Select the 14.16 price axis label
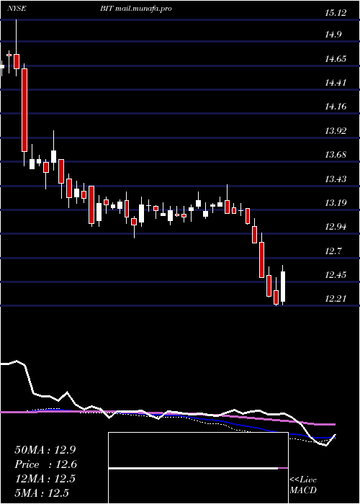The height and width of the screenshot is (504, 360). [336, 107]
